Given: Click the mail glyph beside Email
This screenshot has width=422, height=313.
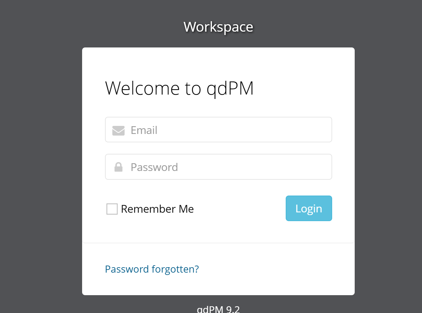Looking at the screenshot, I should point(118,131).
